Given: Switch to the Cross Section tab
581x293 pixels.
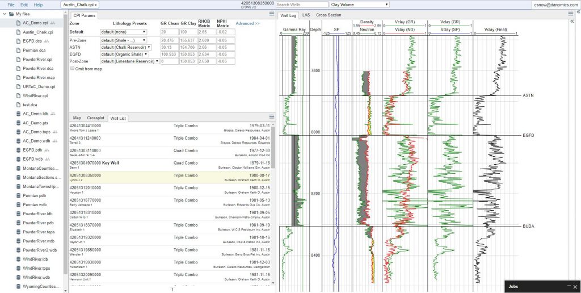Looking at the screenshot, I should 329,15.
